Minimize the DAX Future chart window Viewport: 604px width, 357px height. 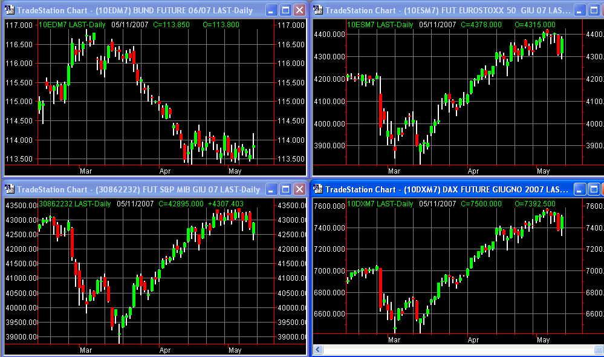[580, 189]
